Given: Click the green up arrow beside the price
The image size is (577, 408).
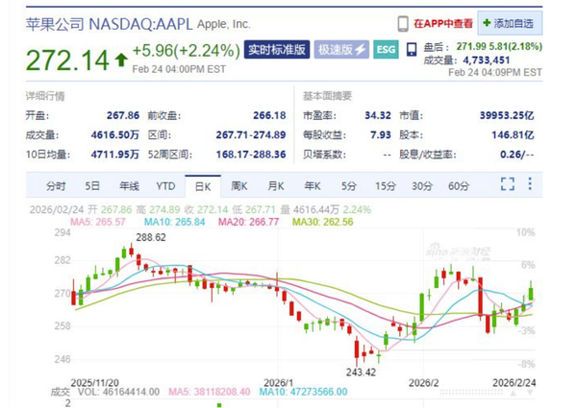Looking at the screenshot, I should 120,60.
